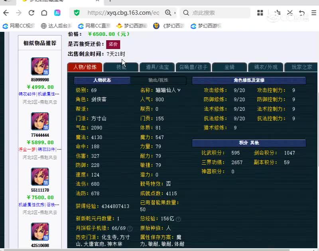Screen dimensions: 319x251
Task: Click the 锦衣48件 tag link
Action: [27, 94]
